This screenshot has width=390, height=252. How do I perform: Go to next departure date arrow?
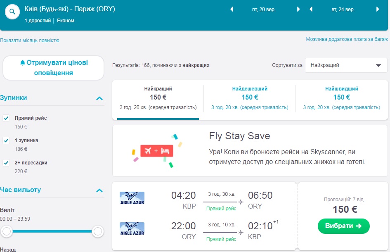(x=298, y=9)
